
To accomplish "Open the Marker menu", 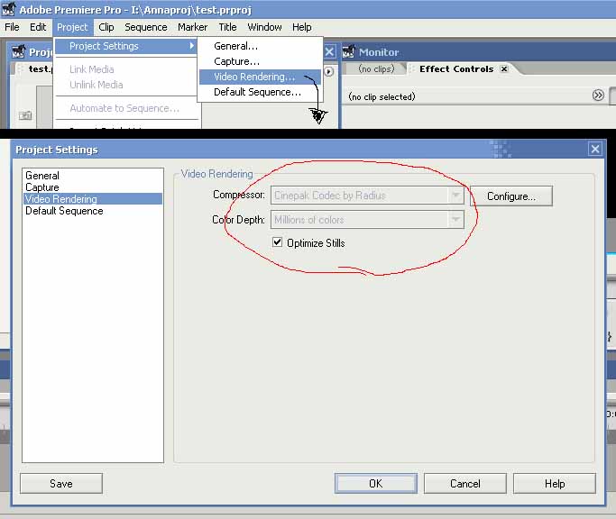I will pyautogui.click(x=192, y=27).
